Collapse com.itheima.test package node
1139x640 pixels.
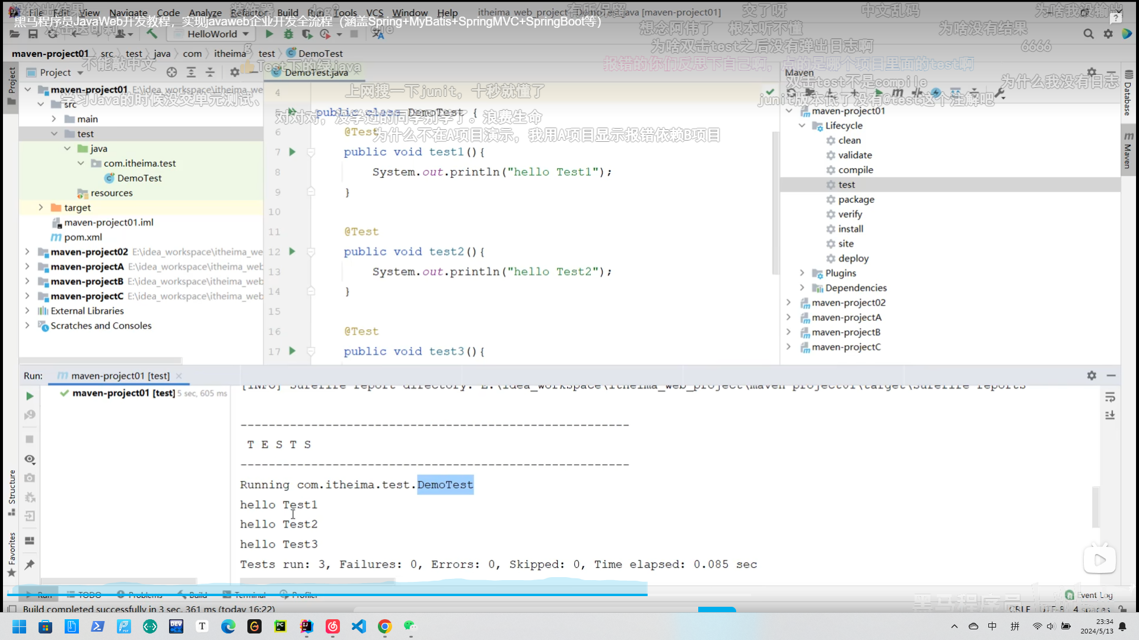click(x=81, y=163)
